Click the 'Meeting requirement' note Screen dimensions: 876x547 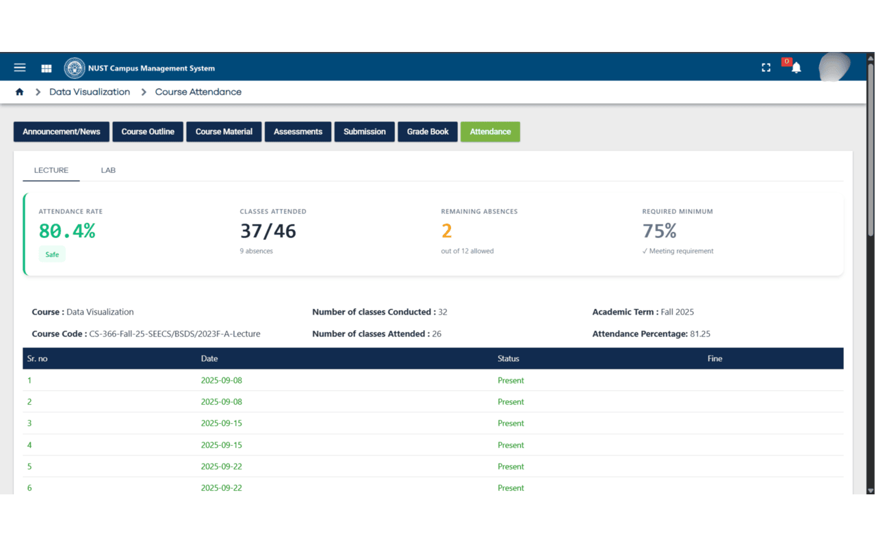(x=678, y=251)
